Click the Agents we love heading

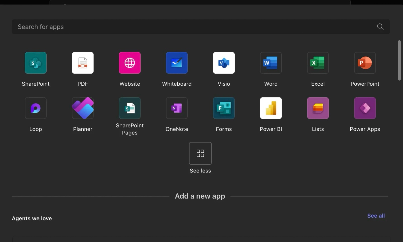coord(32,219)
